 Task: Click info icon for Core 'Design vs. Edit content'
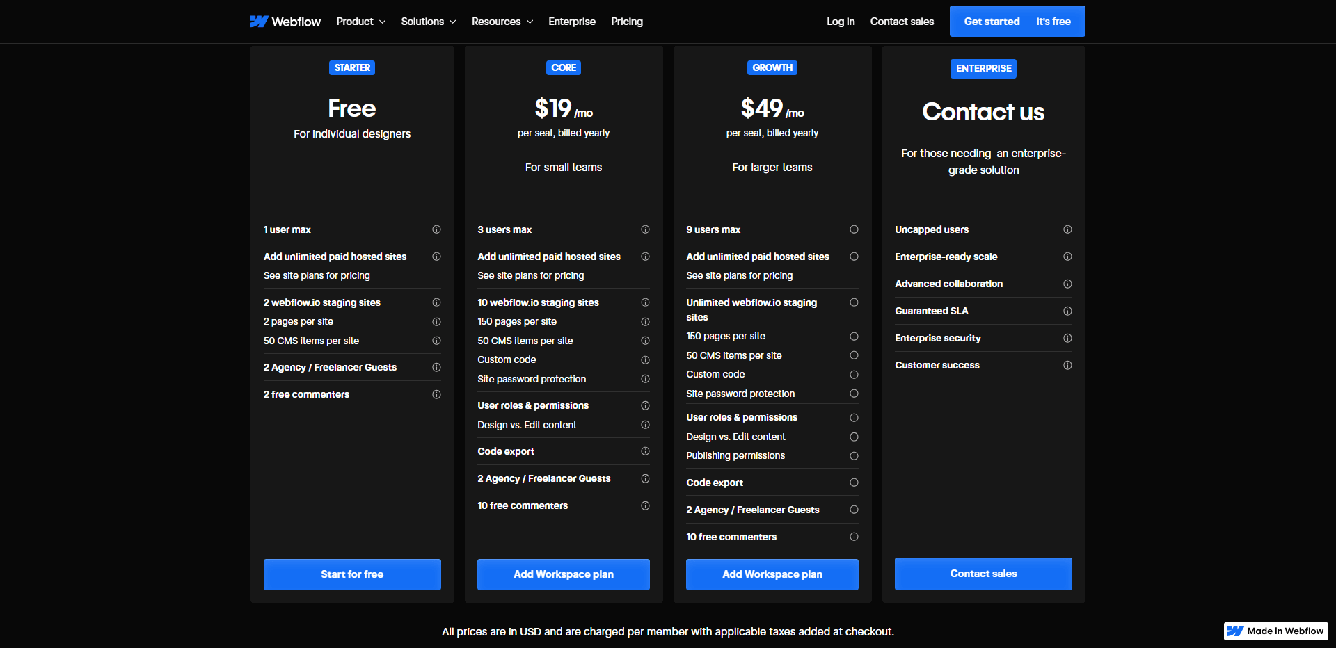click(x=645, y=425)
